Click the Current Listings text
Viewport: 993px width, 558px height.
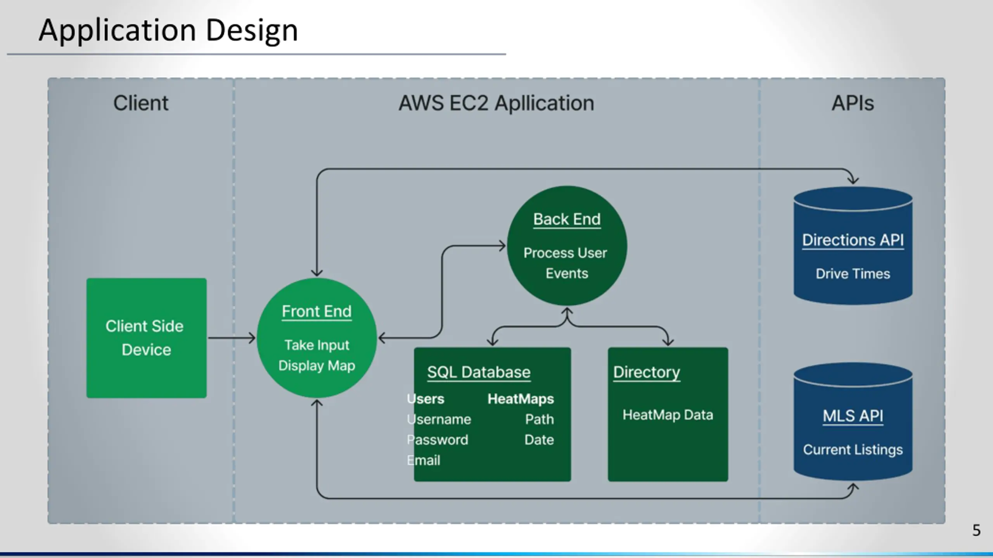pos(853,449)
